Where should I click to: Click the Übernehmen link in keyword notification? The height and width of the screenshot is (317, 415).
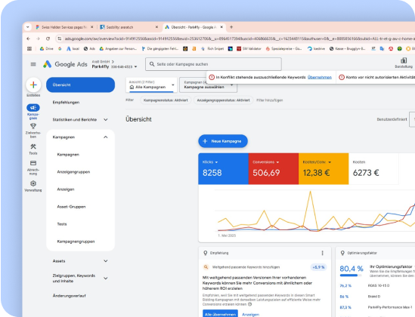(320, 77)
